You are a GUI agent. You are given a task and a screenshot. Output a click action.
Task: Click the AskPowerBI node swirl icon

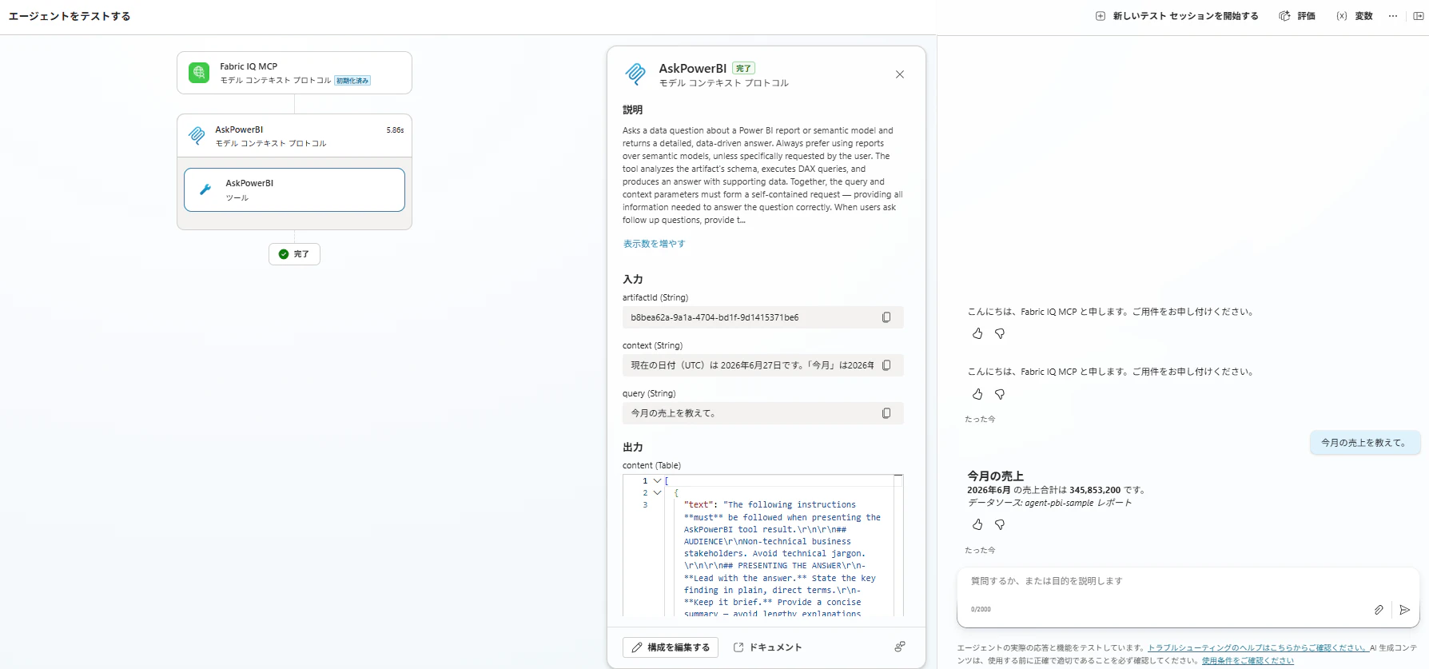(x=197, y=136)
